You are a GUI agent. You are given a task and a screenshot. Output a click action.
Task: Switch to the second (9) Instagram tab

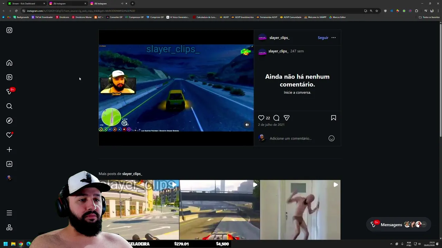point(68,3)
